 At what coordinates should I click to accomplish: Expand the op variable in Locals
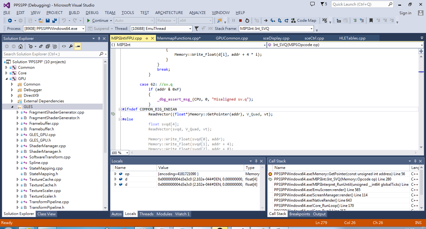115,174
